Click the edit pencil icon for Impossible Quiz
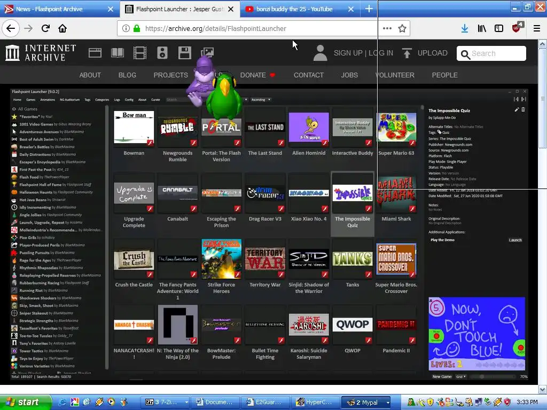Screen dimensions: 547x410 point(517,110)
